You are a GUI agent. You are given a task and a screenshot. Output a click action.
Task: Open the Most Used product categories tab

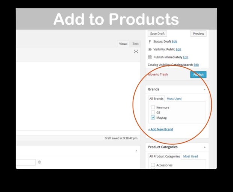tap(191, 156)
